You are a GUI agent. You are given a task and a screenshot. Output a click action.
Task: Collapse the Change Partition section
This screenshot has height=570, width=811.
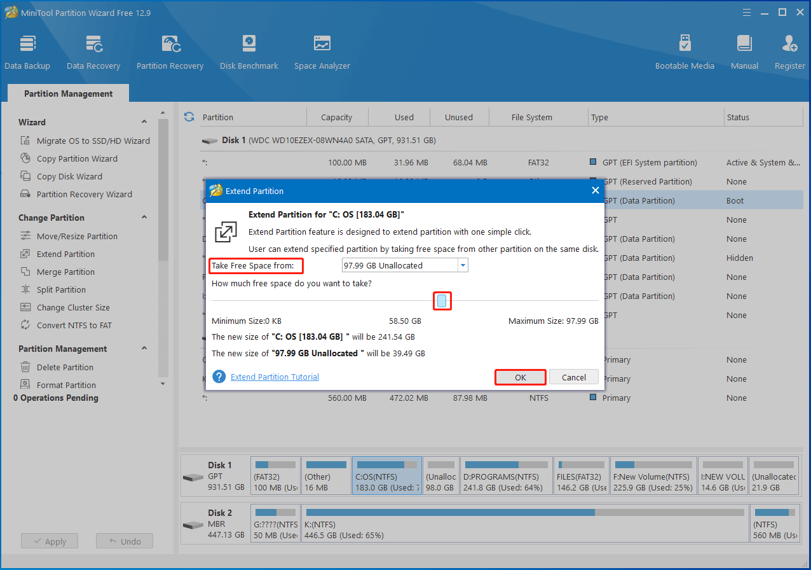pos(144,217)
